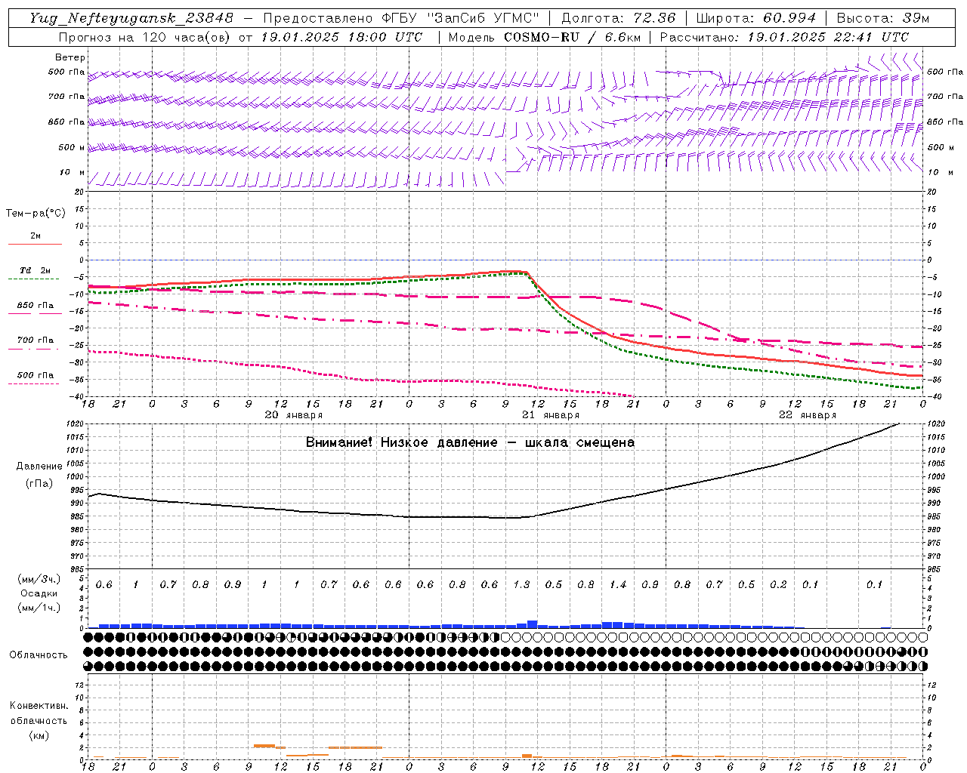Viewport: 967px width, 773px height.
Task: Select the (мм/1ч.) precipitation unit label
Action: pyautogui.click(x=39, y=608)
